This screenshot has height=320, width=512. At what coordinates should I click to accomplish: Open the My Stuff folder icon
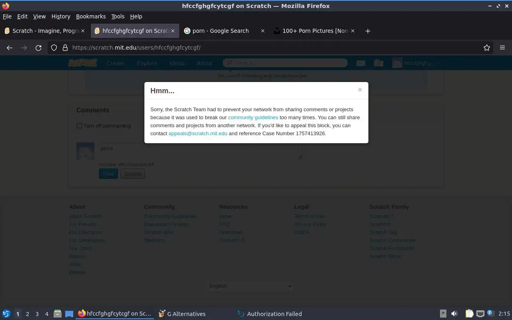click(378, 63)
